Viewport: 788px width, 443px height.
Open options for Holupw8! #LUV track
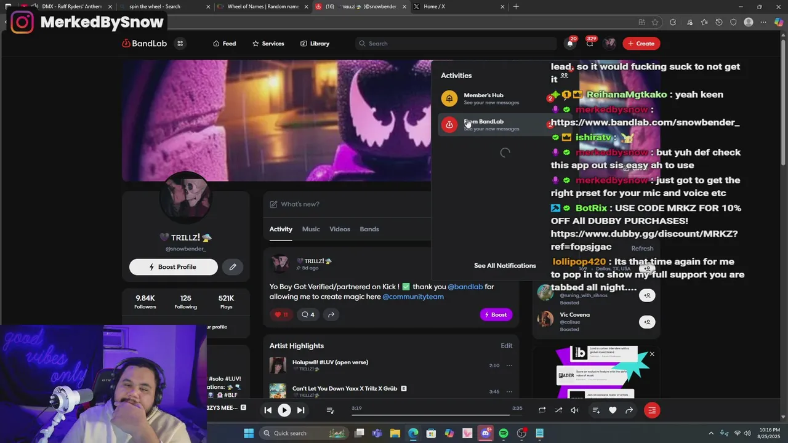pos(509,365)
